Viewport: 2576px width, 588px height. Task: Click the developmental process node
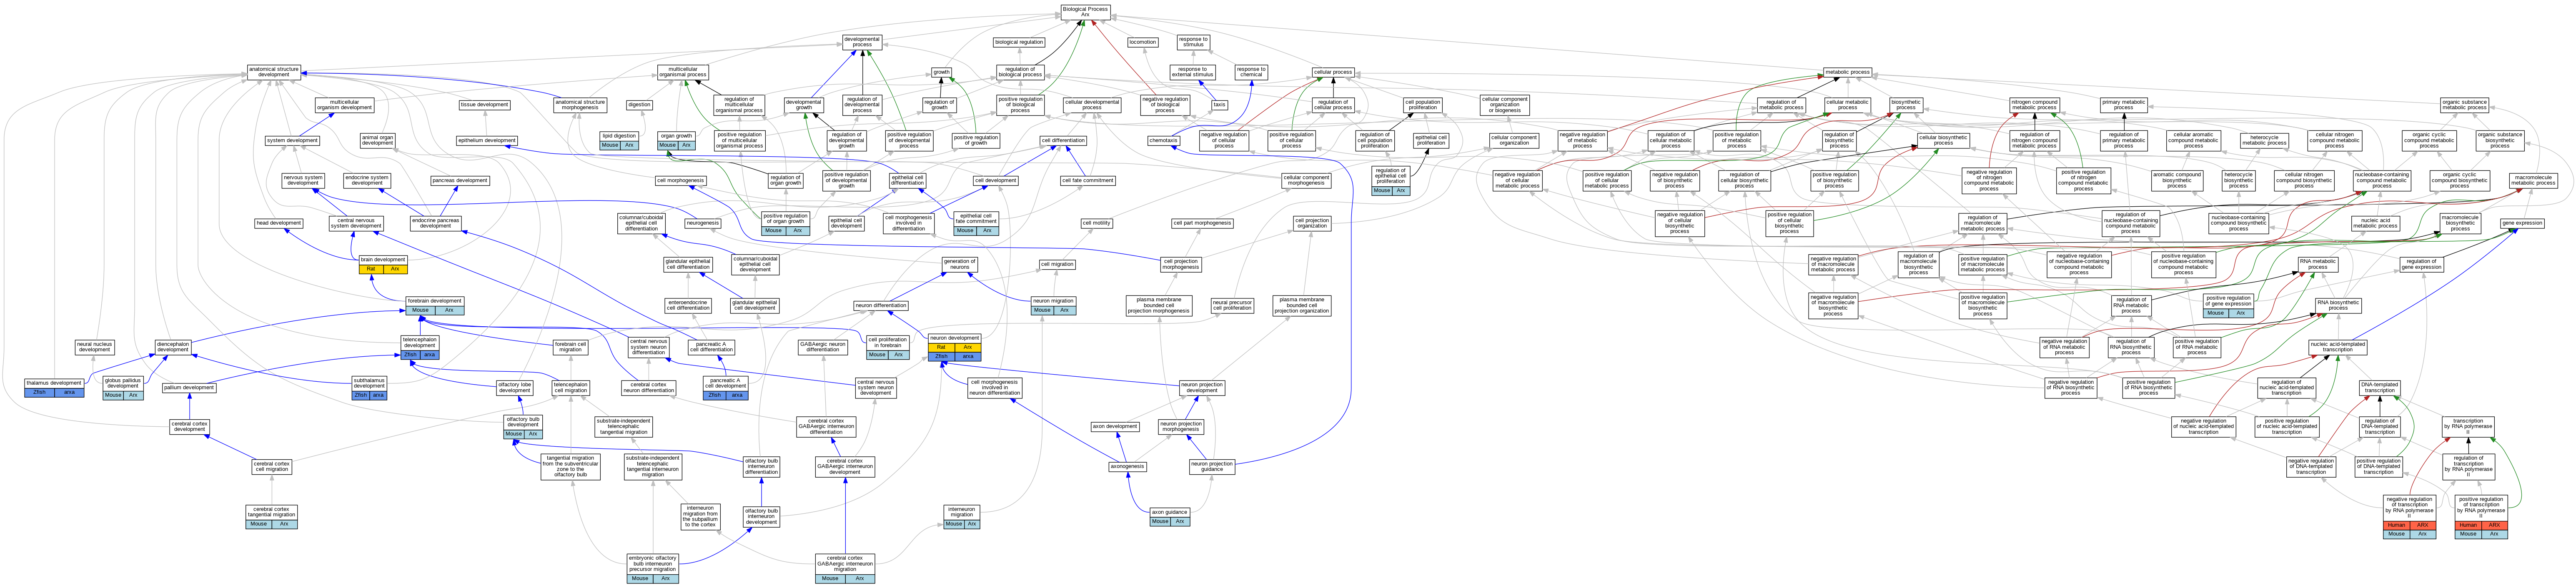click(x=862, y=42)
